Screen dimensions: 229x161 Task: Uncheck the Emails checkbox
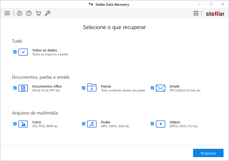tap(152, 88)
